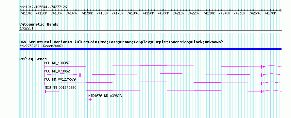
Task: Open the MCU|NM_138357 transcript label
Action: [x=57, y=63]
